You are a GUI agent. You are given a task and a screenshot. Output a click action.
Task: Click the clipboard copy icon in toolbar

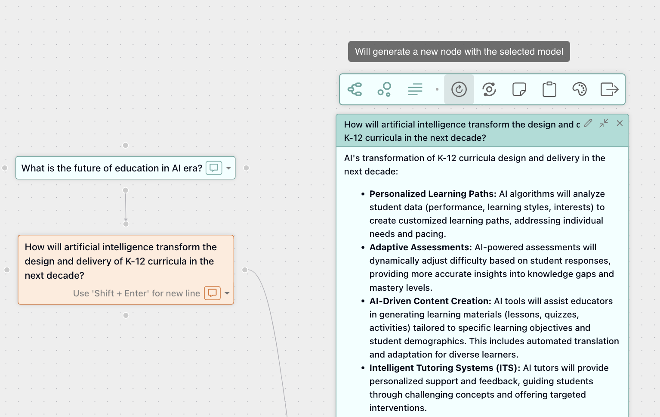[x=549, y=90]
